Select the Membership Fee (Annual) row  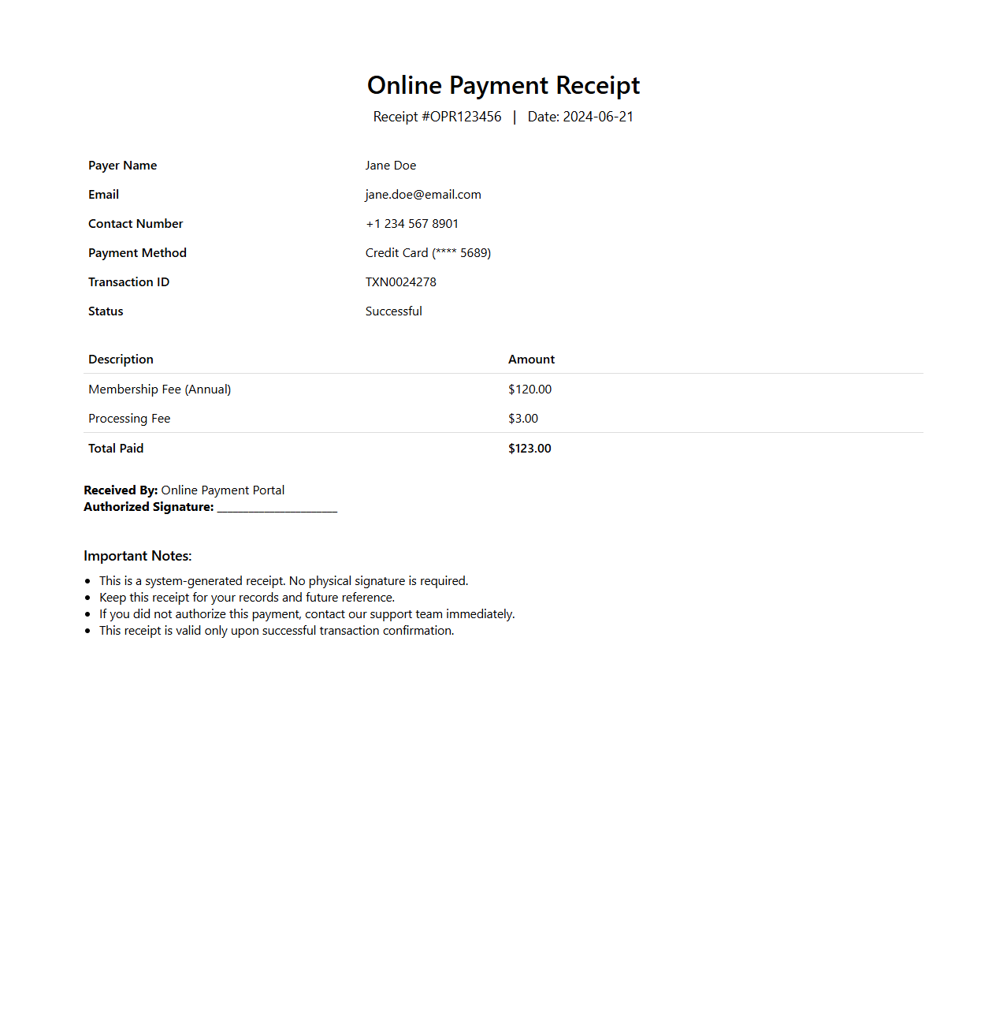click(x=160, y=389)
